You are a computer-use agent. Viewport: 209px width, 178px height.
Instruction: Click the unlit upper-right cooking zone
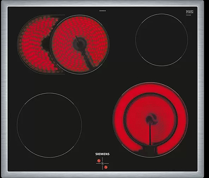point(162,40)
